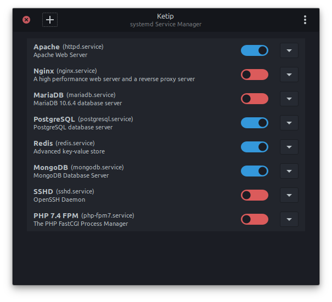This screenshot has width=332, height=302.
Task: Click the 'OpenSSH Daemon' description
Action: point(59,200)
